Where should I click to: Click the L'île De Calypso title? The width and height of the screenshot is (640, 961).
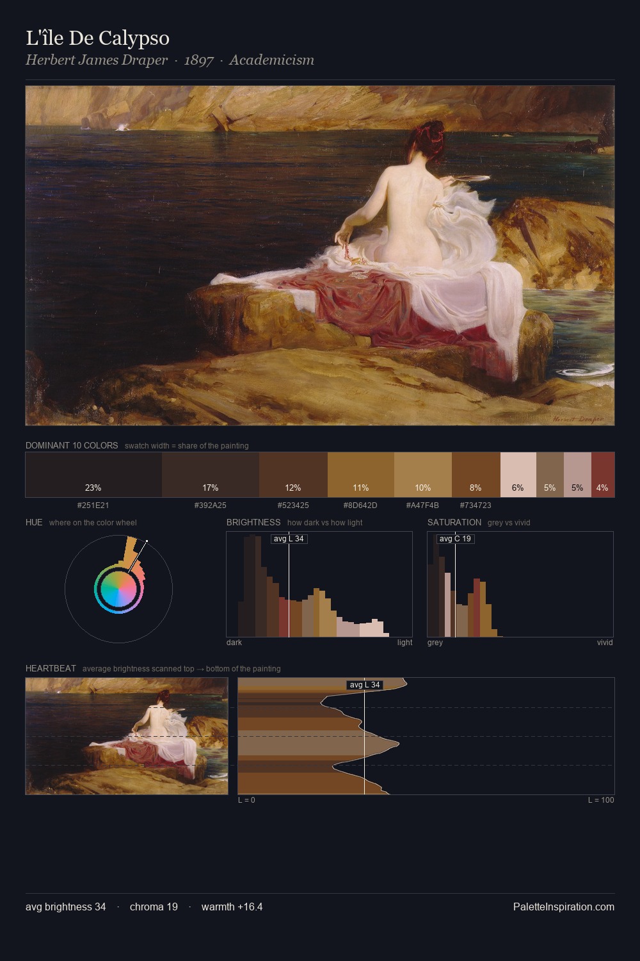click(x=97, y=38)
